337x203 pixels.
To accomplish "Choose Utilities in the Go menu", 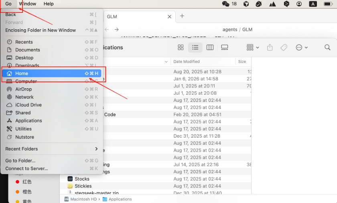I will click(x=23, y=129).
